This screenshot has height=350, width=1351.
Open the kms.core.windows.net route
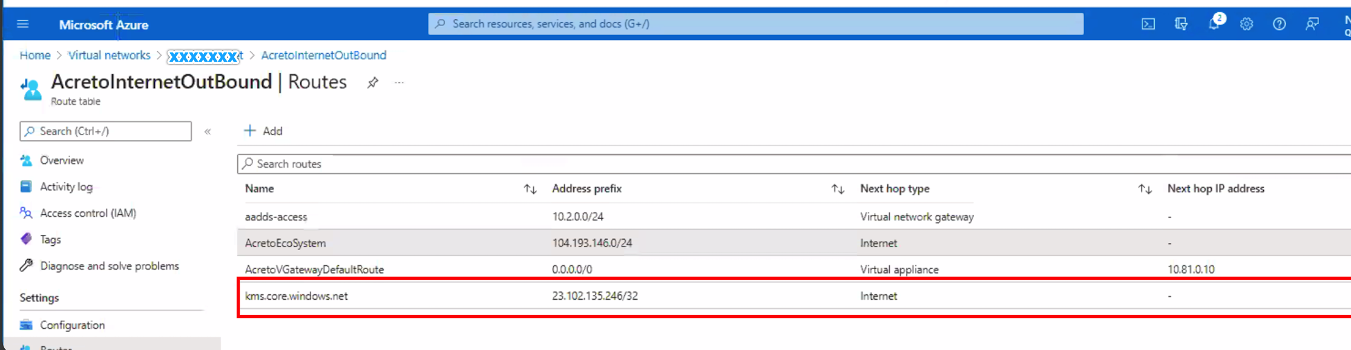click(296, 296)
